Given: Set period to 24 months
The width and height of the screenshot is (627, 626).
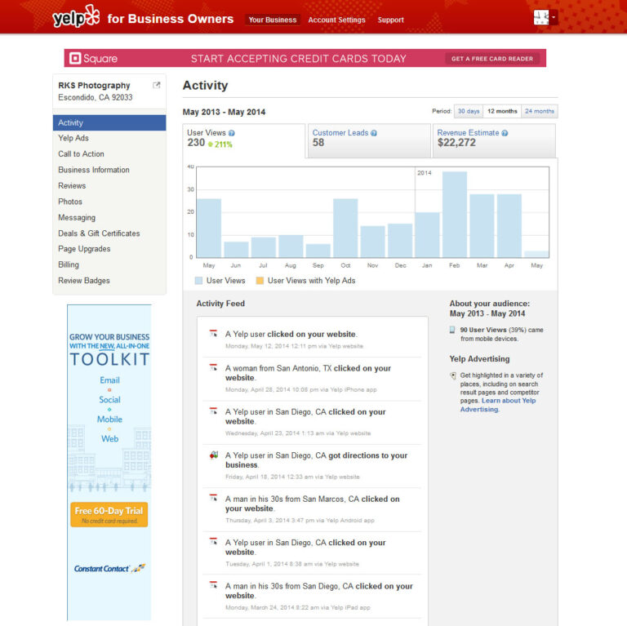Looking at the screenshot, I should 539,111.
